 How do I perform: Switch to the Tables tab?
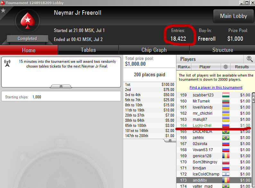pyautogui.click(x=88, y=50)
